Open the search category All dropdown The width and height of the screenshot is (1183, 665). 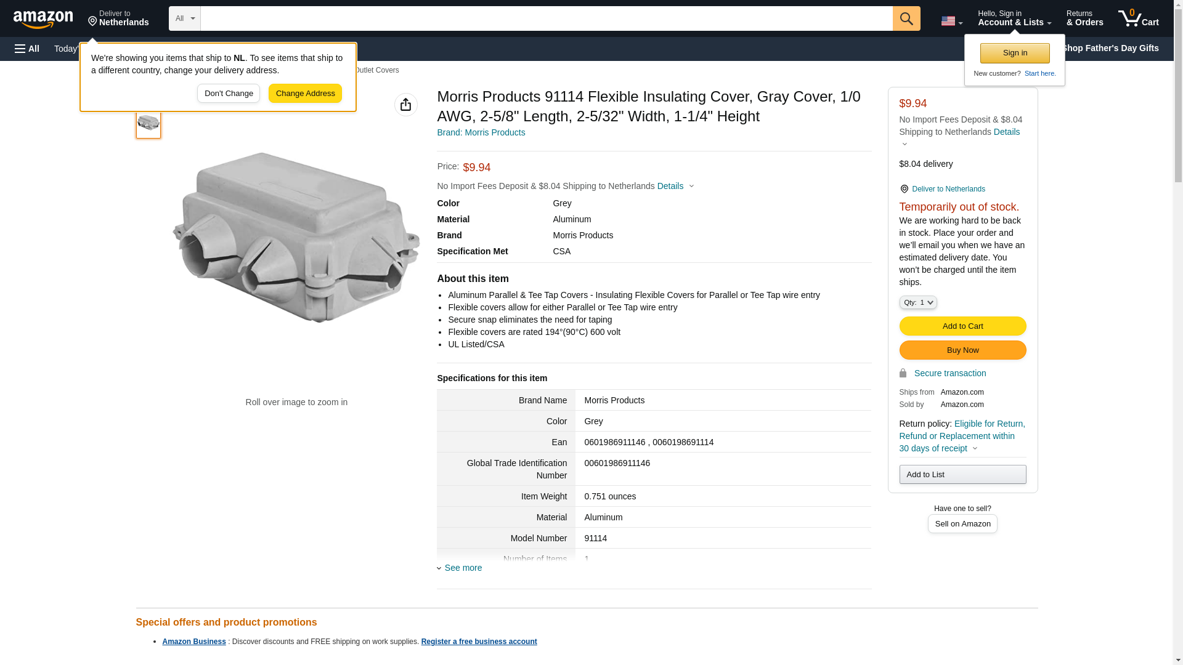(184, 18)
